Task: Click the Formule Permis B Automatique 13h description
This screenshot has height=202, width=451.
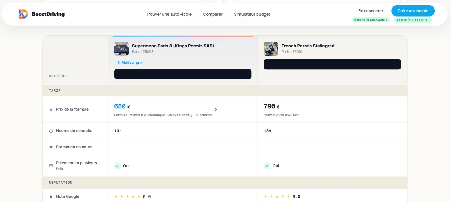Action: click(x=163, y=115)
